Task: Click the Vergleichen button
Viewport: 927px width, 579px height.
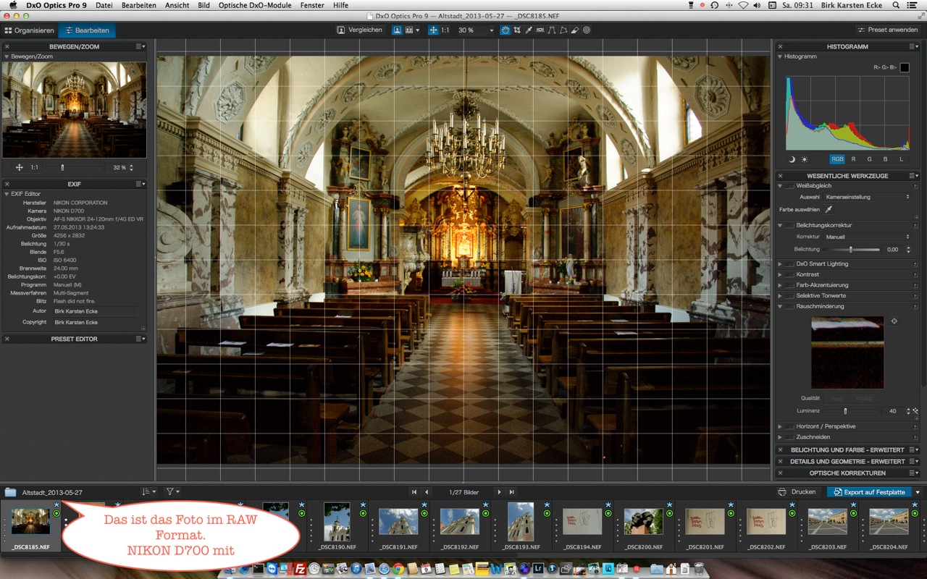Action: point(359,30)
